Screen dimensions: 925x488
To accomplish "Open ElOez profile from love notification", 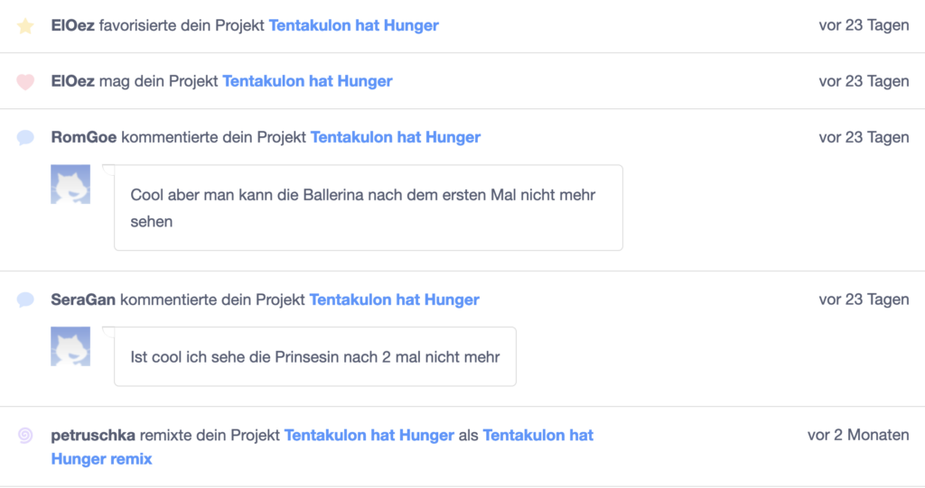I will click(72, 81).
